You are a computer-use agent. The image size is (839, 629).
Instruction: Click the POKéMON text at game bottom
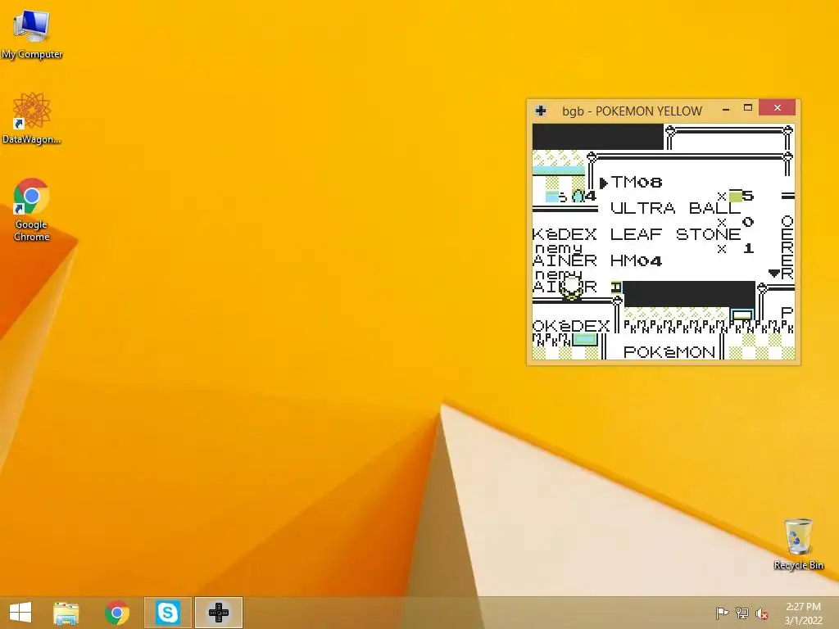669,352
